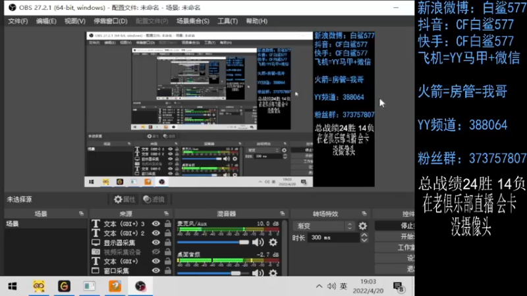
Task: Click the monitor icon of 显示器采集
Action: pyautogui.click(x=96, y=242)
